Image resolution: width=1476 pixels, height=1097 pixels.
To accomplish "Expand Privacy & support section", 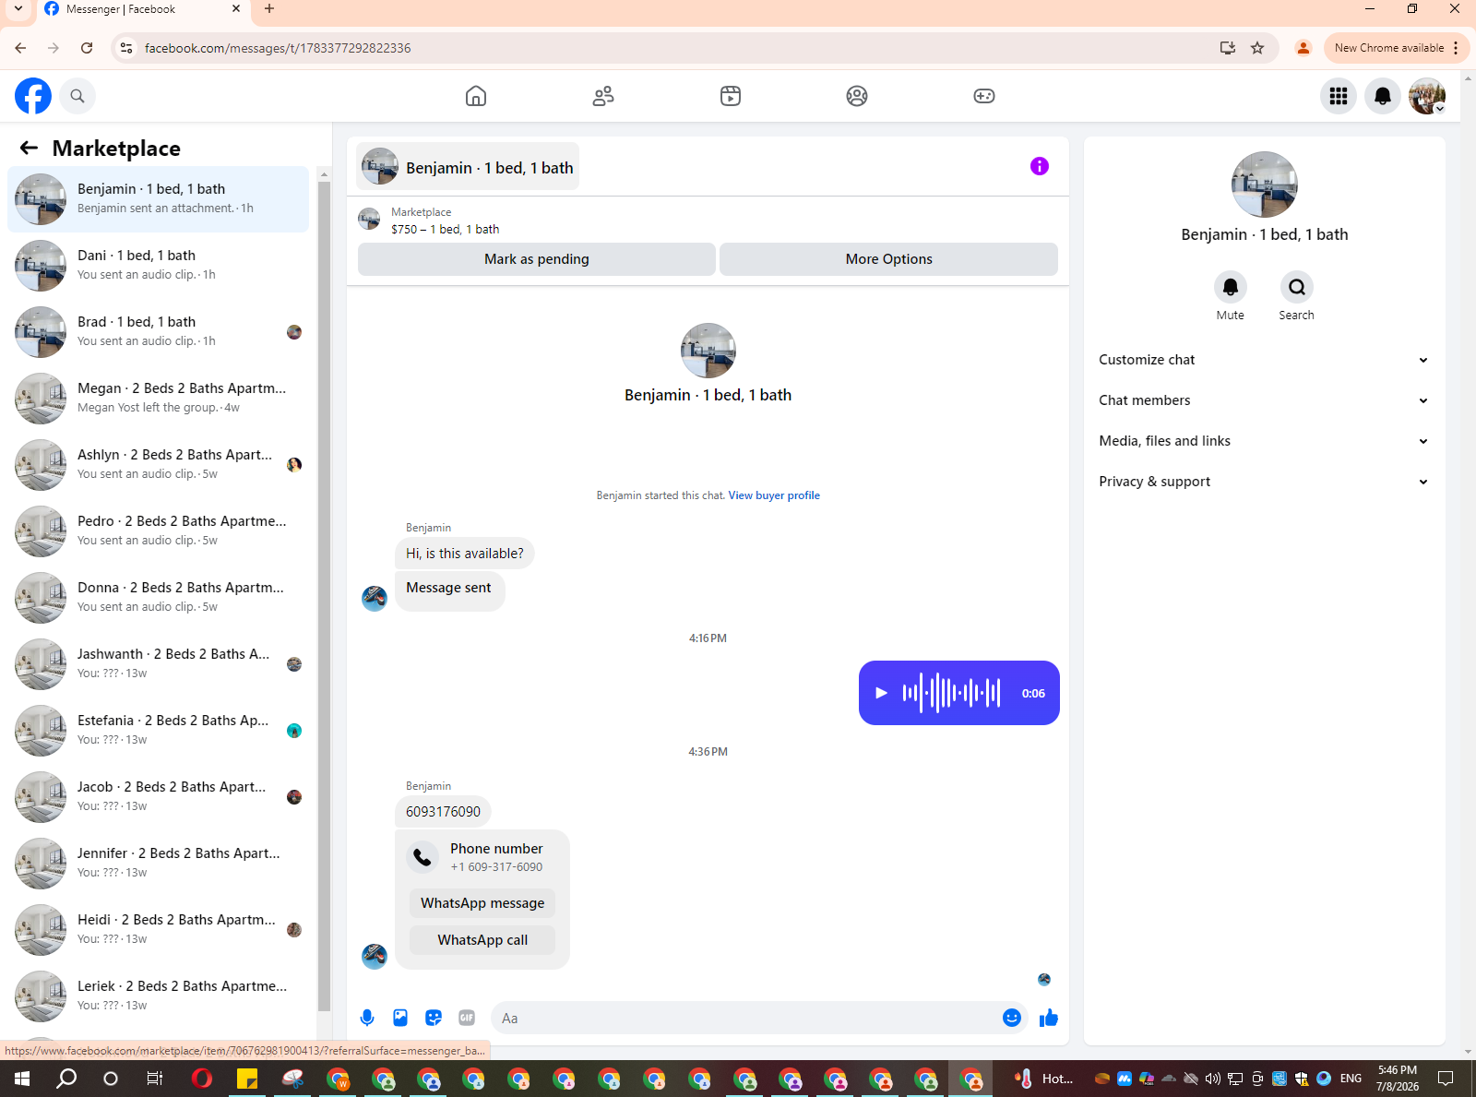I will 1264,482.
